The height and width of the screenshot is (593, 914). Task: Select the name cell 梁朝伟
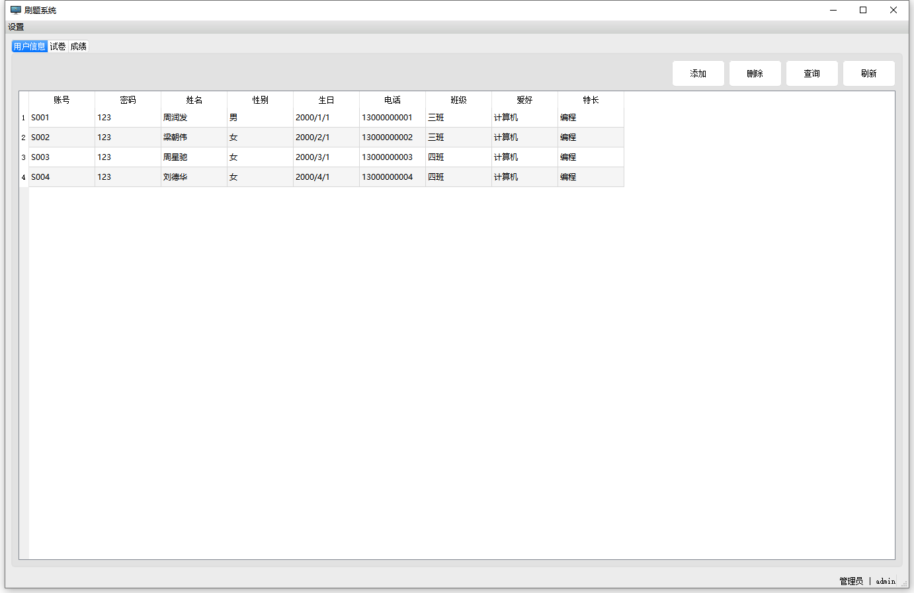[x=194, y=138]
